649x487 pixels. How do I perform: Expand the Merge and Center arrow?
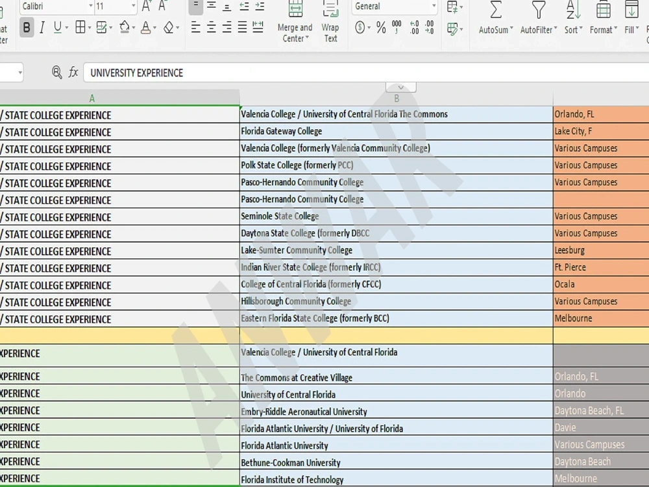307,38
